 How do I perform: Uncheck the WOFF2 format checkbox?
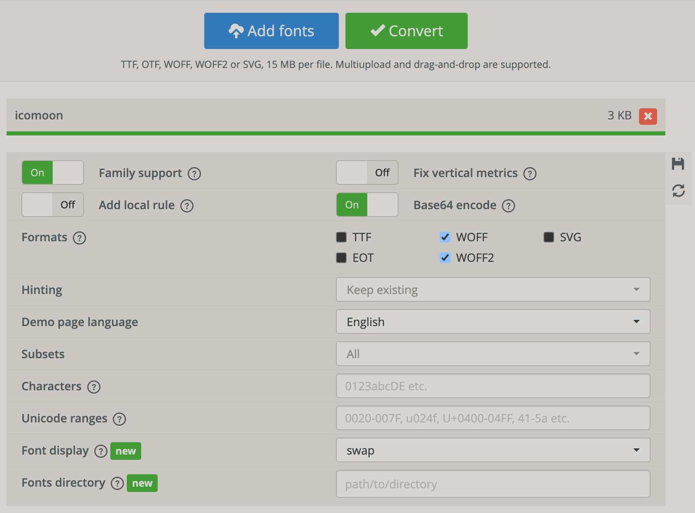445,258
